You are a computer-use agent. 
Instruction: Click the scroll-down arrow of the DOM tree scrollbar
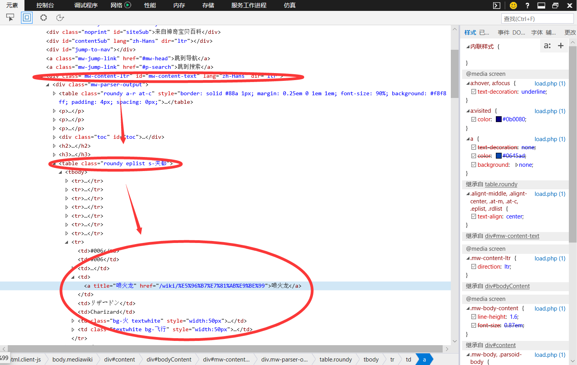coord(455,341)
